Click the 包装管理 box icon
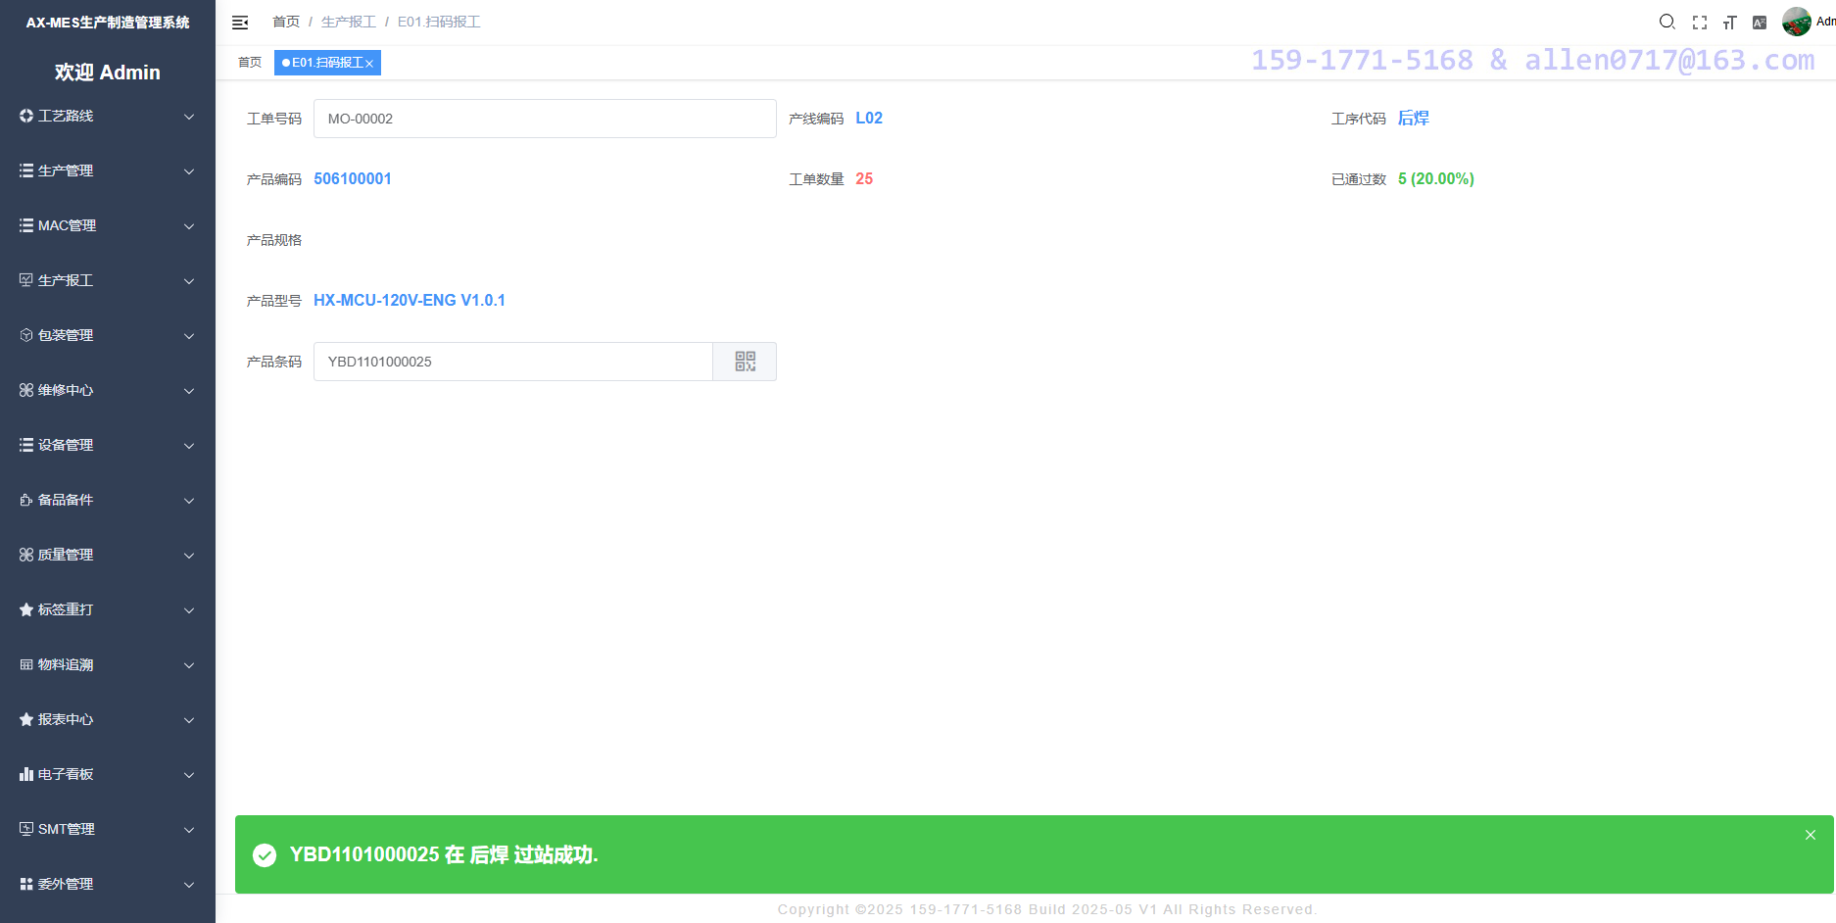This screenshot has height=923, width=1836. click(26, 335)
